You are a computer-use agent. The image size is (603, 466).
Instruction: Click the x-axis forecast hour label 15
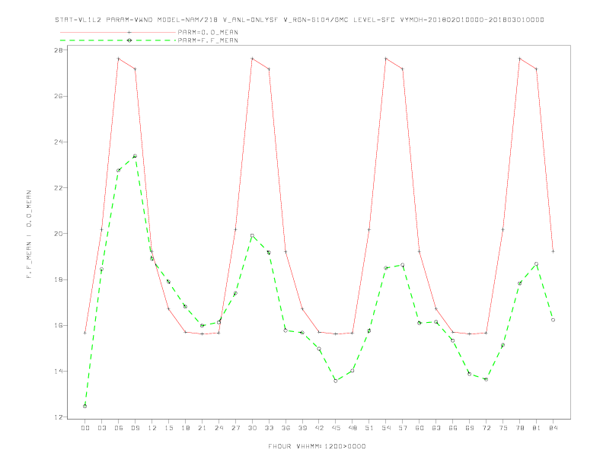(x=168, y=428)
